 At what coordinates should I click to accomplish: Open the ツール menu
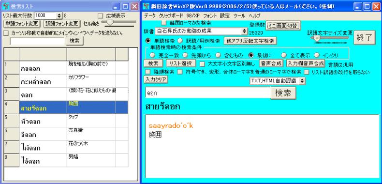239,16
